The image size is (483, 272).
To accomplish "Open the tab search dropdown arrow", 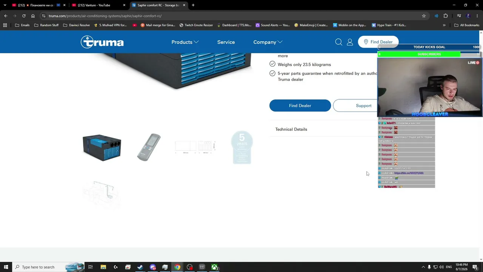I will click(5, 5).
